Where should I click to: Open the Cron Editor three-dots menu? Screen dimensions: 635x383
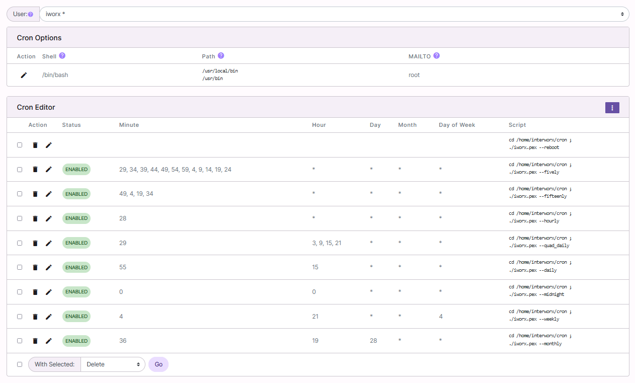click(612, 108)
